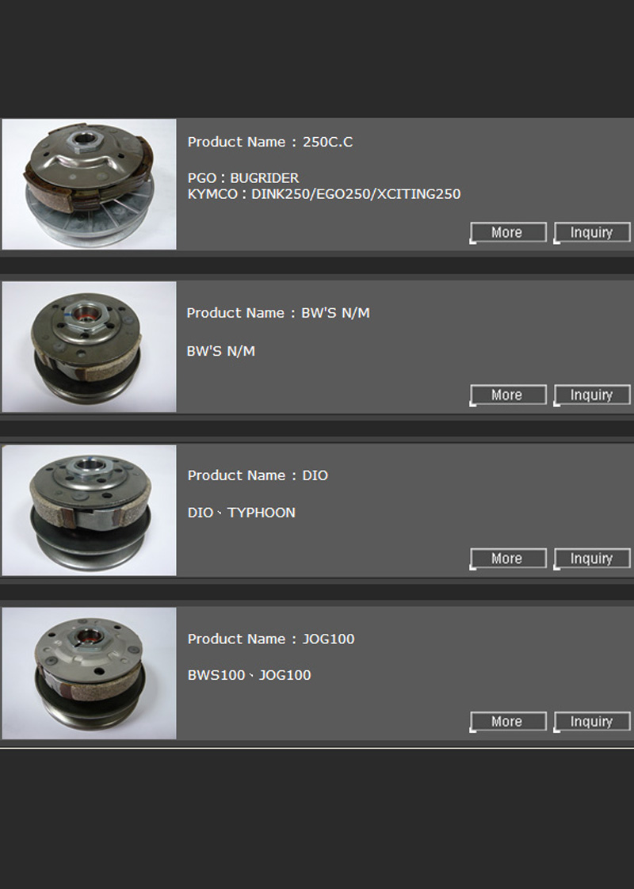
Task: Submit Inquiry for DIO product
Action: tap(591, 559)
